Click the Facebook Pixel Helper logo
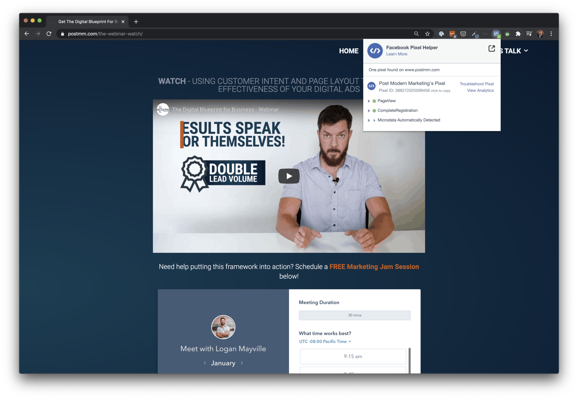Viewport: 578px width, 399px height. (x=375, y=51)
